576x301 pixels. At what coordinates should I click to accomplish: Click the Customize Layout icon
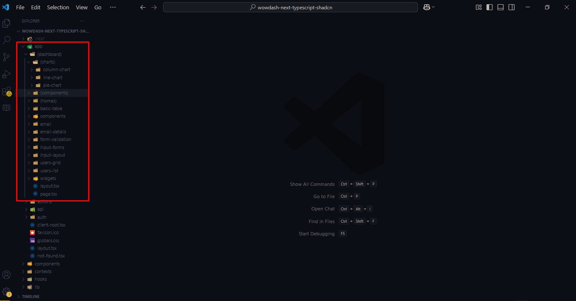point(478,7)
